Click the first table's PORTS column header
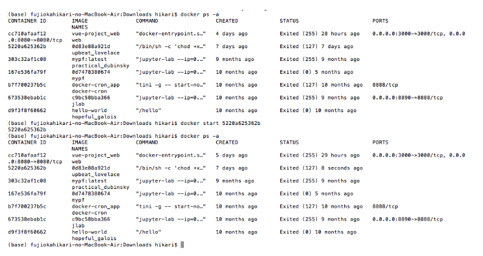Image resolution: width=483 pixels, height=256 pixels. [381, 21]
